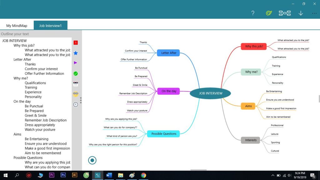Select the emoji face marker icon
Image resolution: width=320 pixels, height=180 pixels.
[76, 94]
